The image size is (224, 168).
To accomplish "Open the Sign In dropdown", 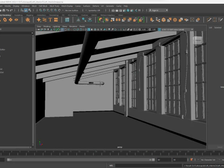I will click(158, 10).
